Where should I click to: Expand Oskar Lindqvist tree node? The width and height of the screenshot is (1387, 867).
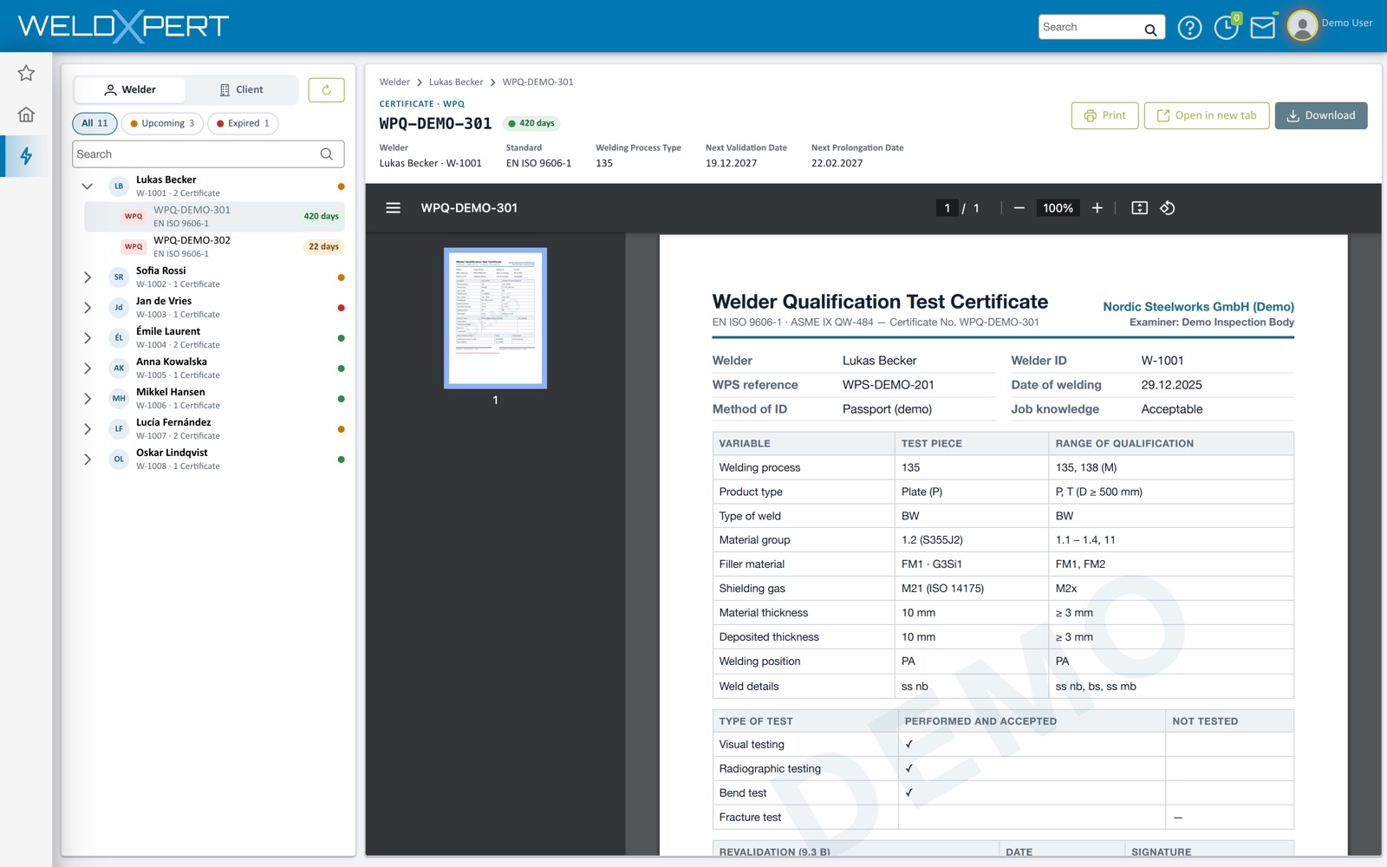click(88, 460)
